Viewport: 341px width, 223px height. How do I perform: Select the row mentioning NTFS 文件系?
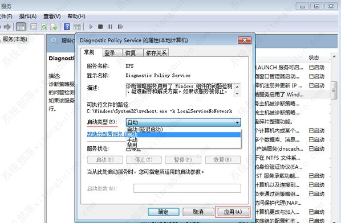tap(292, 158)
